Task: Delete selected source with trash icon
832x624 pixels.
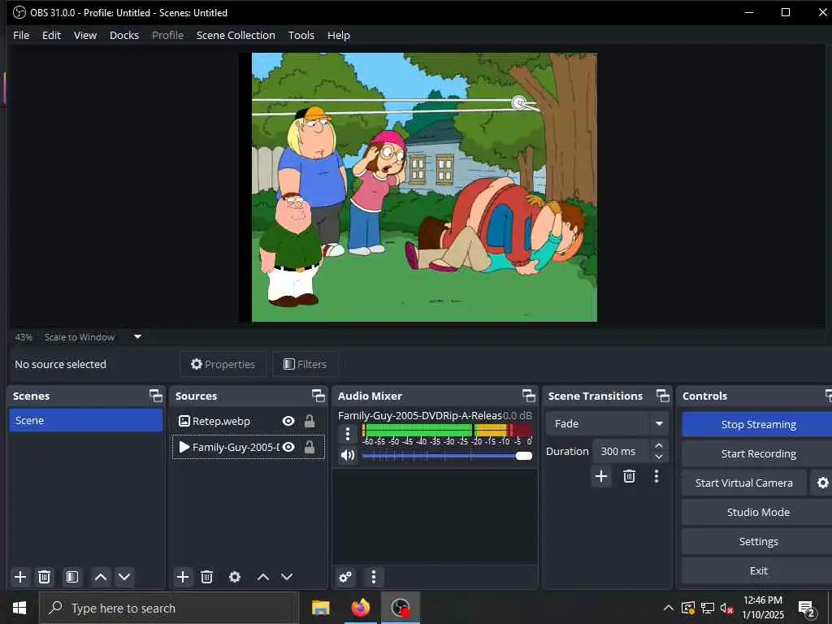Action: tap(207, 577)
